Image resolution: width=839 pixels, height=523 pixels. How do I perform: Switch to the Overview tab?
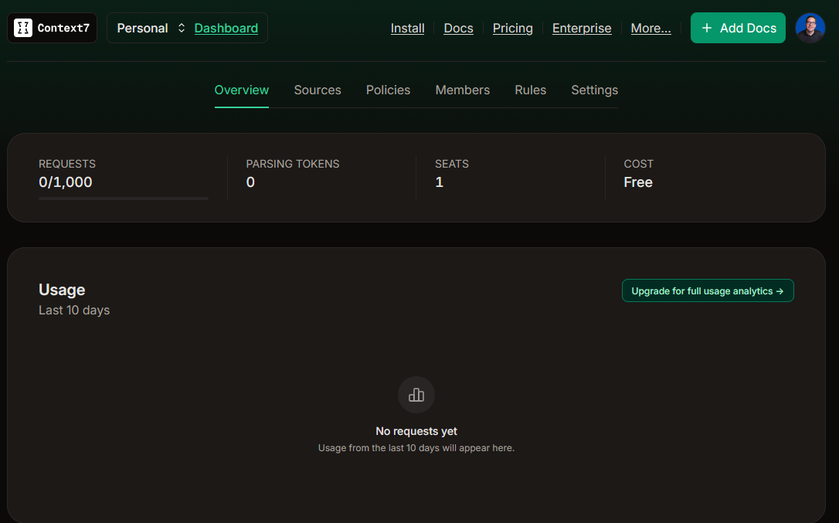tap(242, 90)
